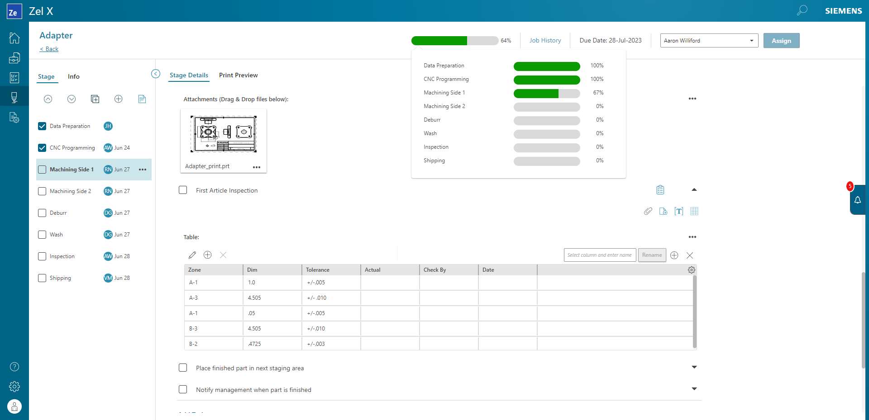Screen dimensions: 869x420
Task: Check the First Article Inspection checkbox
Action: 183,190
